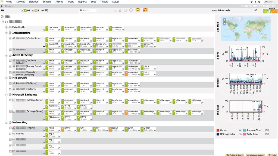Open the Home menu

coord(9,2)
